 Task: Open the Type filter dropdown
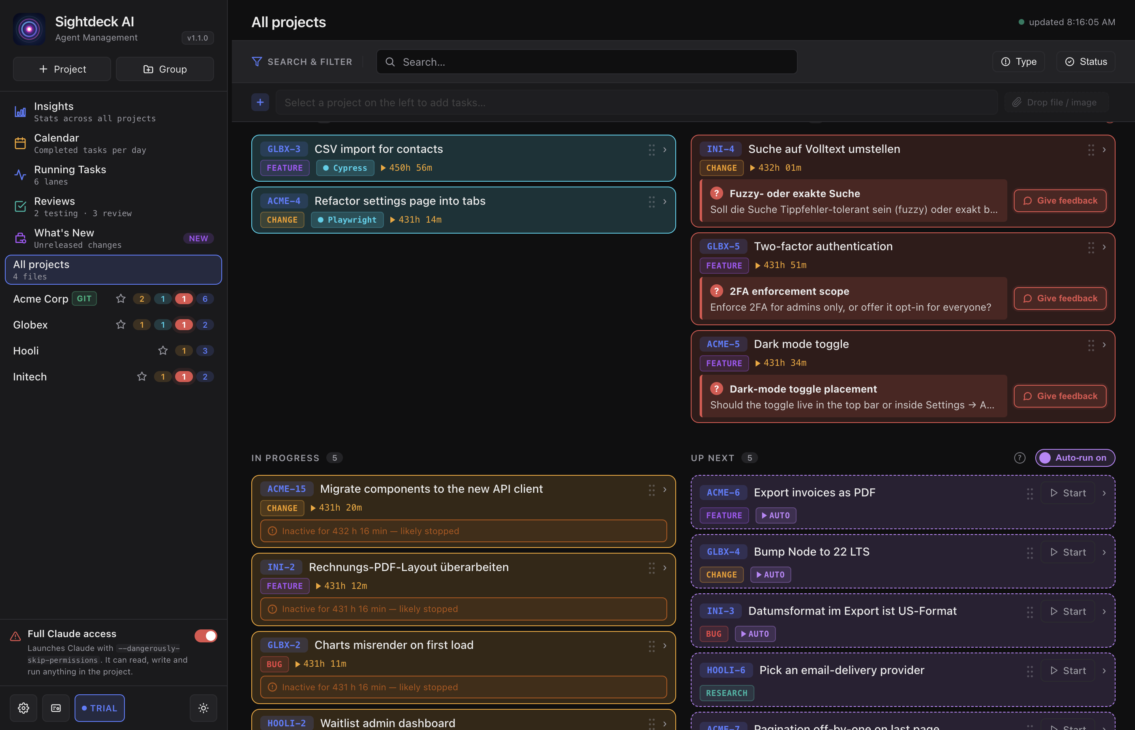tap(1019, 62)
